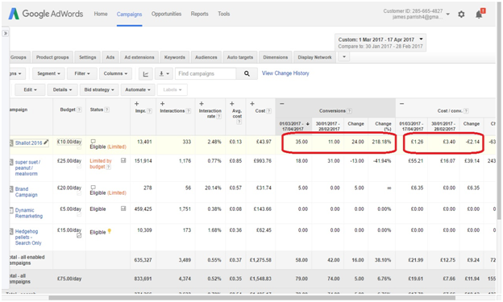Click the download report icon button
Viewport: 503px width, 302px height.
coord(164,74)
